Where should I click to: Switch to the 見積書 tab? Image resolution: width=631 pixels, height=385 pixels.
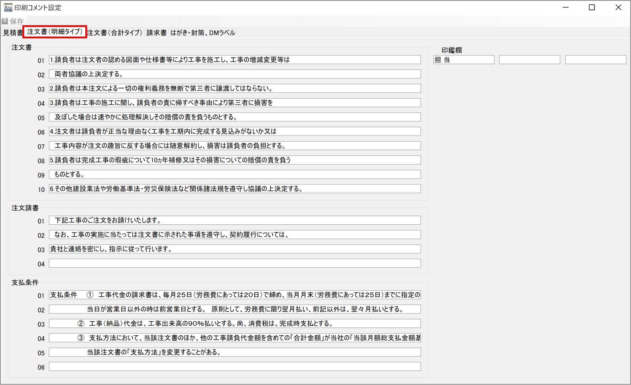point(12,33)
